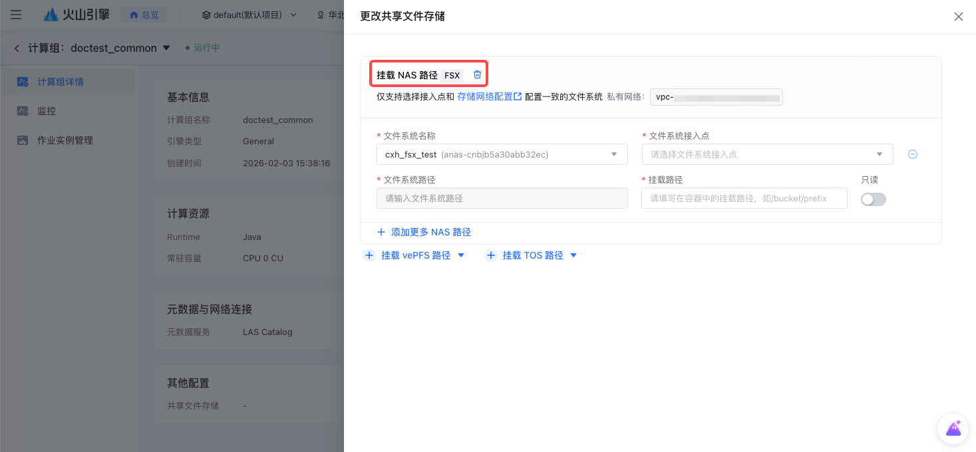Viewport: 976px width, 452px height.
Task: Click the 其他配置 section heading
Action: 188,384
